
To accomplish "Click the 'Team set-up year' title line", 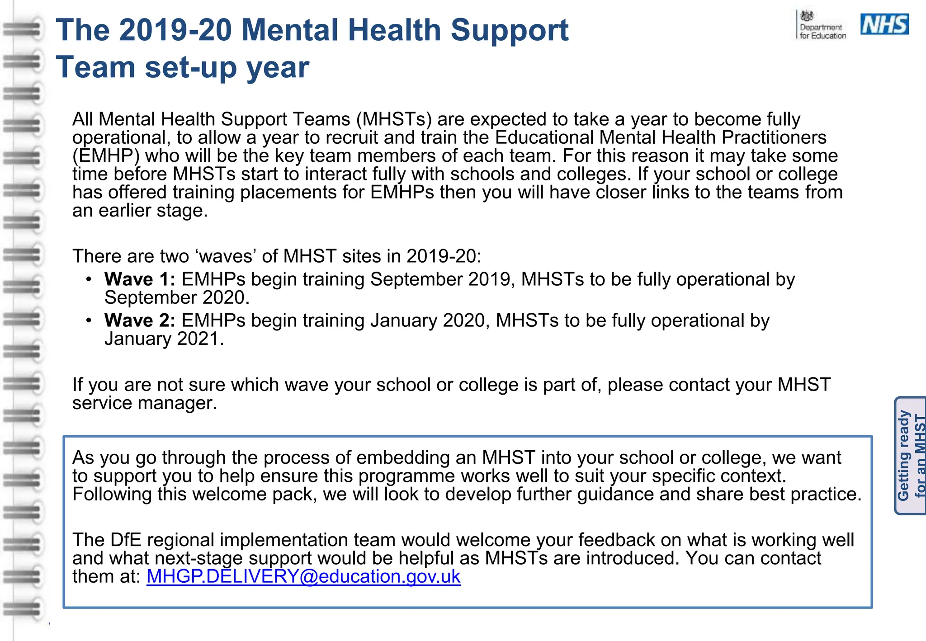I will click(183, 68).
